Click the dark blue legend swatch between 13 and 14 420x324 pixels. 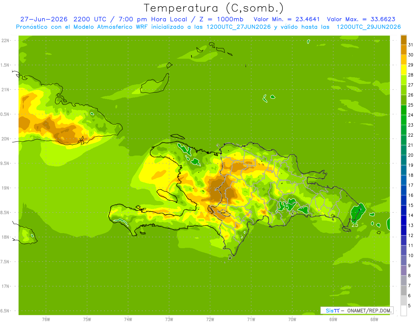404,220
